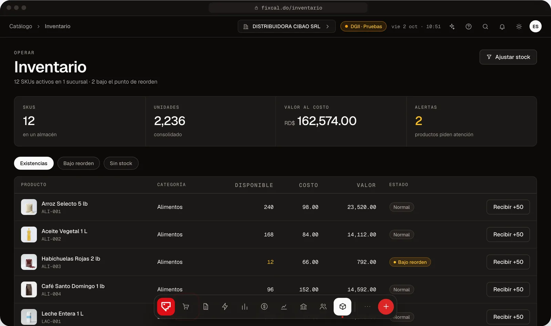Click the search magnifier icon
Image resolution: width=551 pixels, height=326 pixels.
click(485, 26)
